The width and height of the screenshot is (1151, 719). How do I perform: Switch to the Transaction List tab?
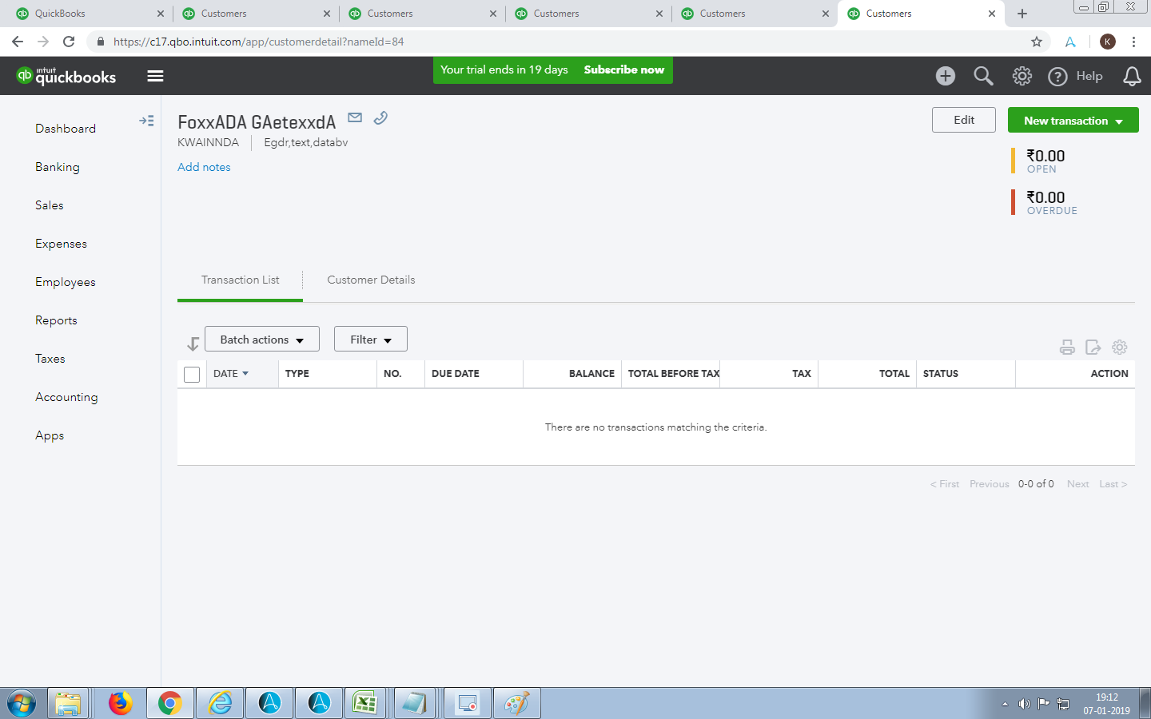click(241, 280)
